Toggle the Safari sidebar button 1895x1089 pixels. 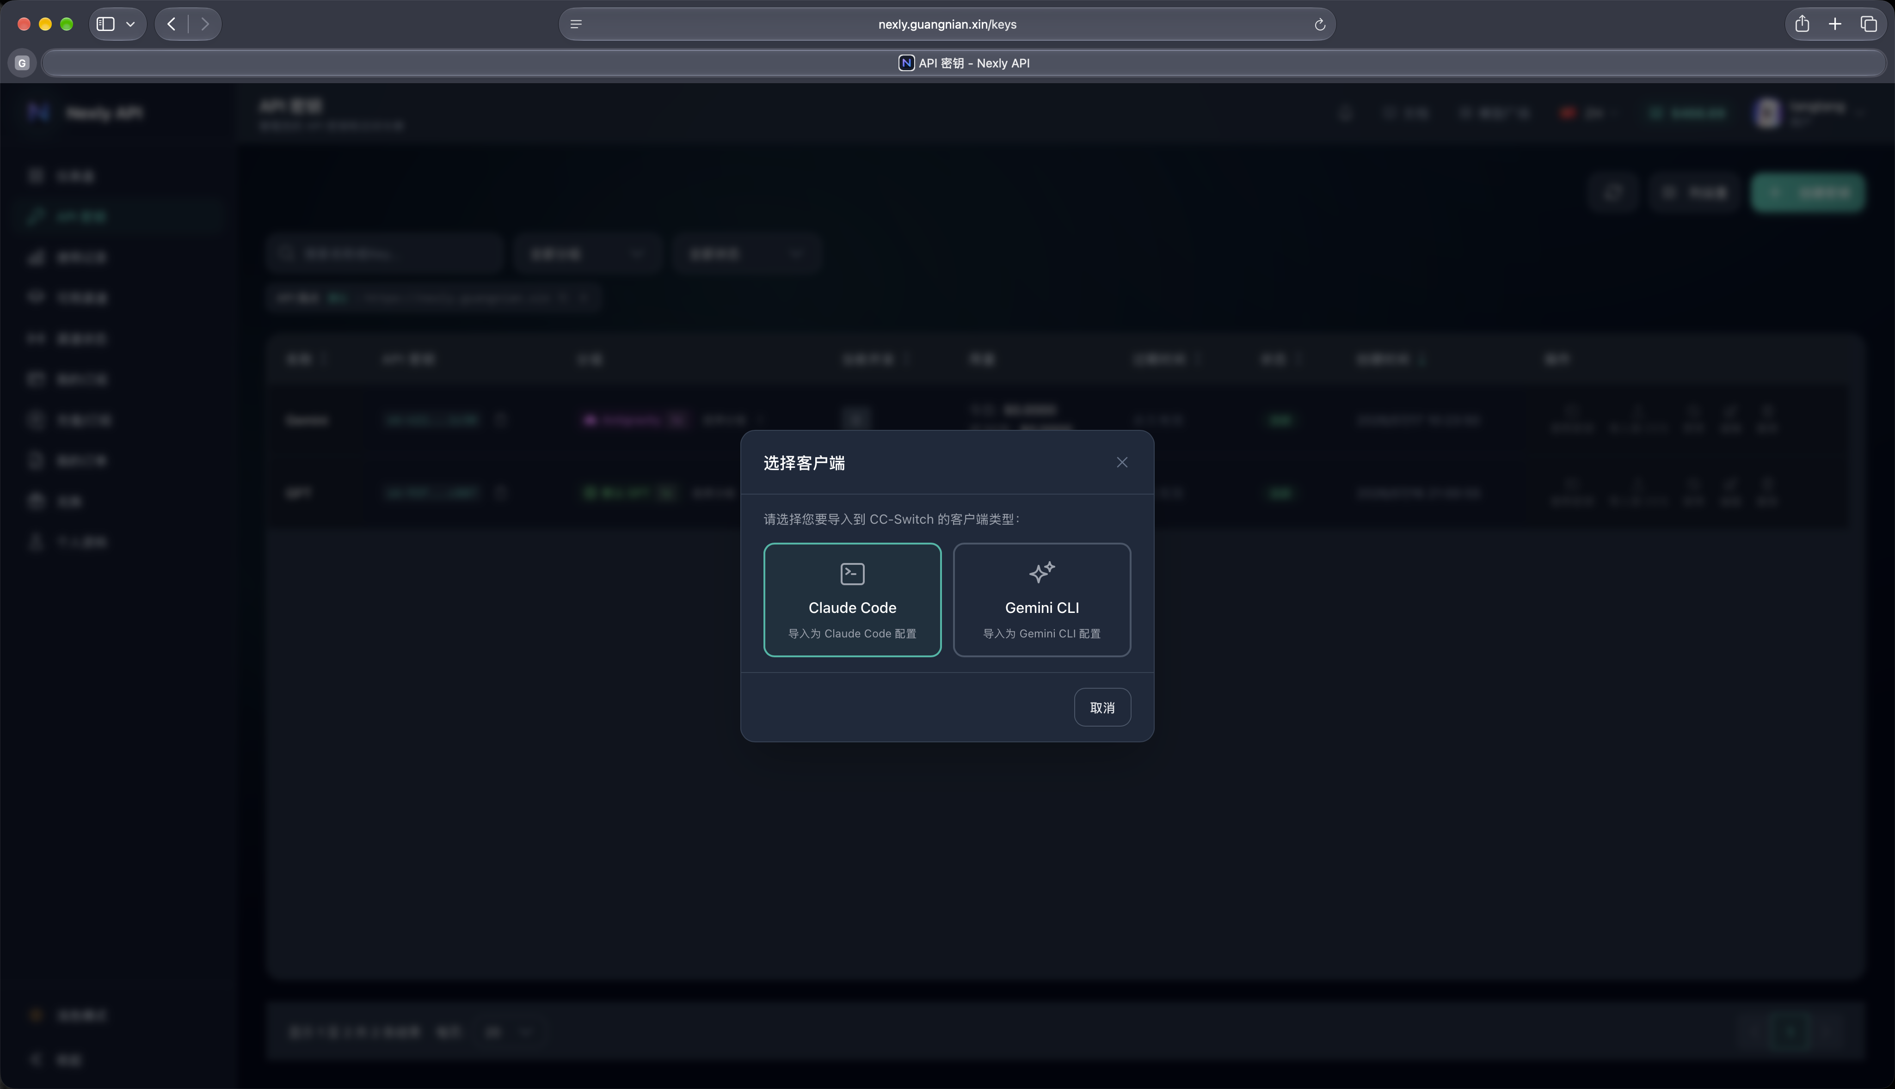(105, 24)
